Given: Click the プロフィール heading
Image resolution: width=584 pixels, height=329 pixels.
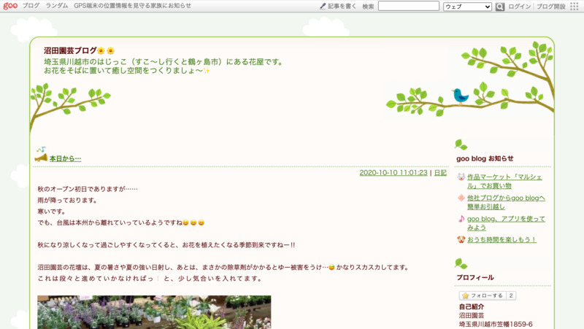Looking at the screenshot, I should [475, 278].
